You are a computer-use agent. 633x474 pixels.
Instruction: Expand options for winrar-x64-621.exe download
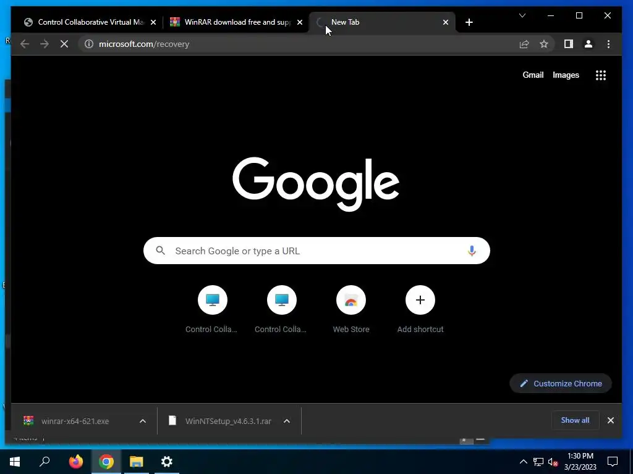(143, 421)
